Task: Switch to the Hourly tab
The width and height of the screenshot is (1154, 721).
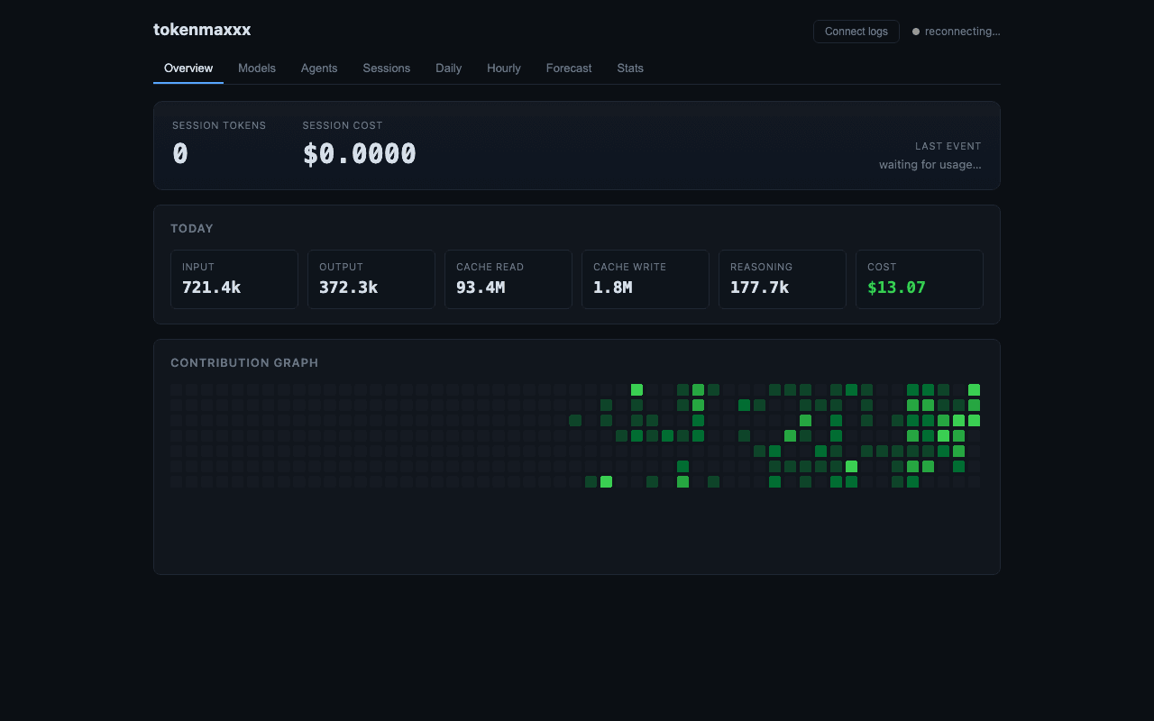Action: coord(504,68)
